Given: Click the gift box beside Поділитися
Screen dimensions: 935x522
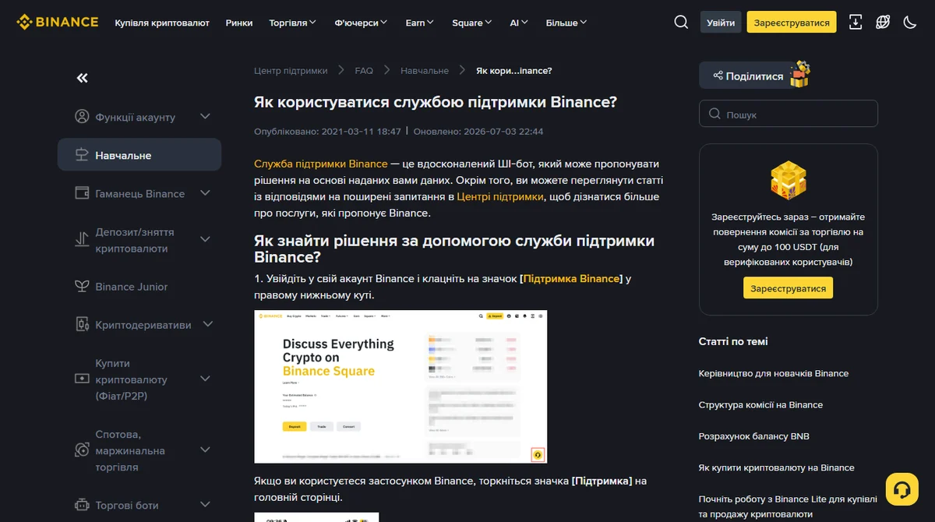Looking at the screenshot, I should point(800,74).
